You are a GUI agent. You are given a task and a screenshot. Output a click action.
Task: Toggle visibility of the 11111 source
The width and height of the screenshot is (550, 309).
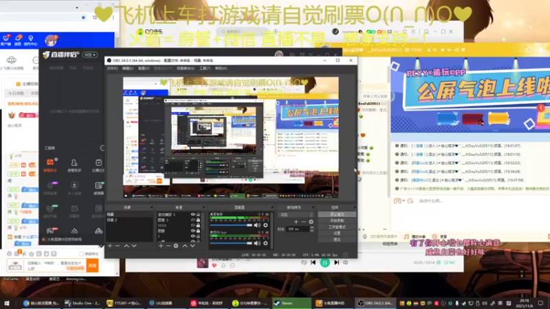coord(193,226)
